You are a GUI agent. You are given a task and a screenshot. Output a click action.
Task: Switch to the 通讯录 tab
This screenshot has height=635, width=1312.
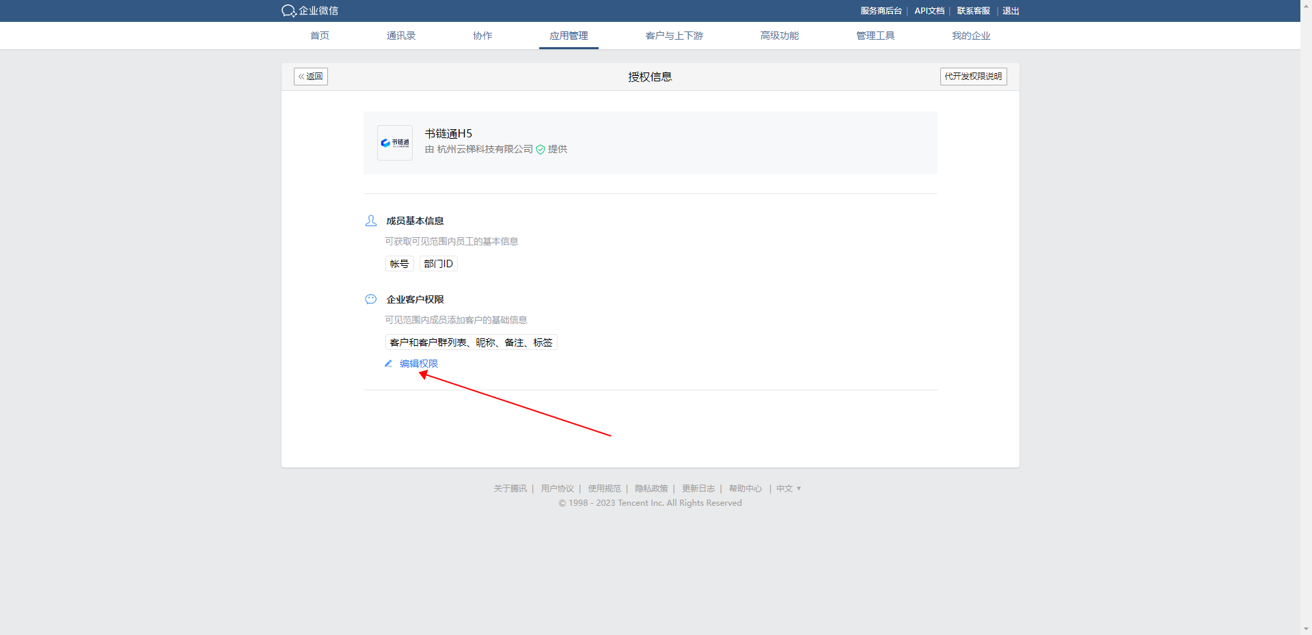(x=401, y=36)
